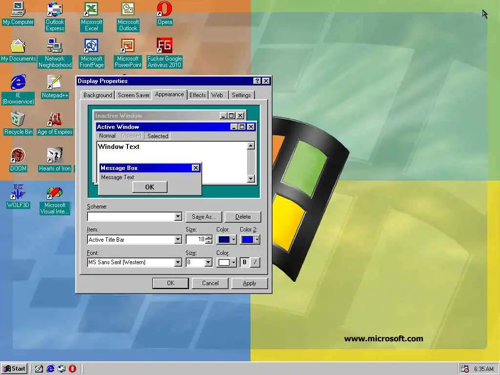Click the preview message box OK button
Viewport: 500px width, 375px height.
[149, 187]
